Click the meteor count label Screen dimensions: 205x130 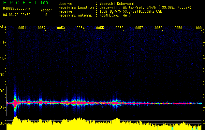click(x=46, y=10)
